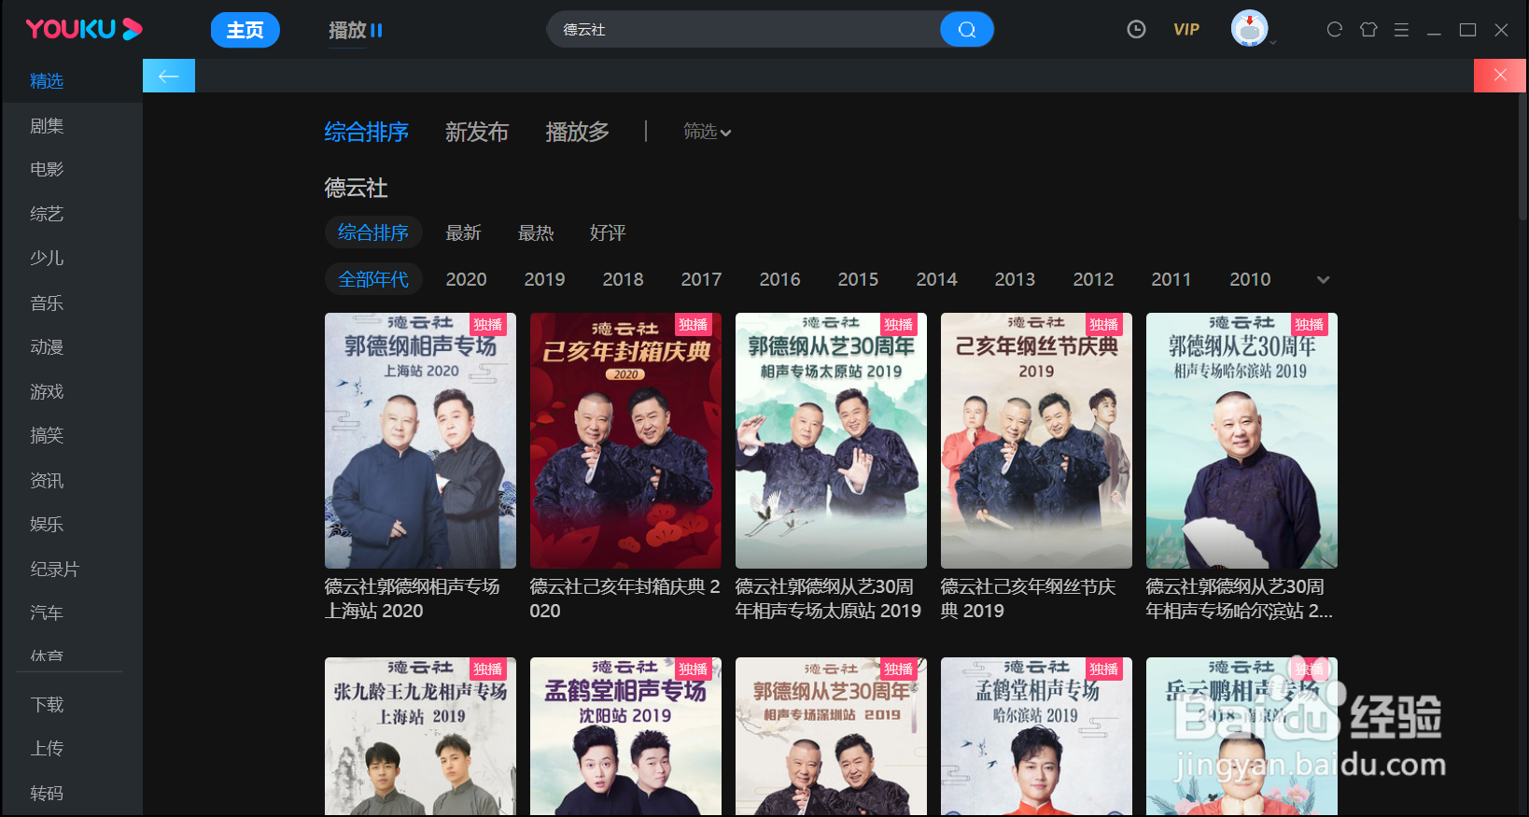
Task: Expand the 筛选 filter dropdown
Action: [x=707, y=132]
